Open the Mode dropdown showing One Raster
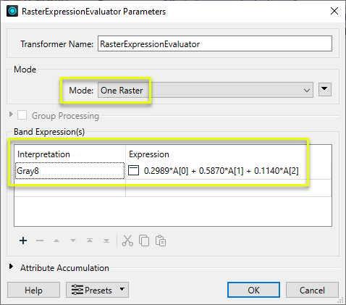Viewport: 346px width, 305px height. click(206, 90)
